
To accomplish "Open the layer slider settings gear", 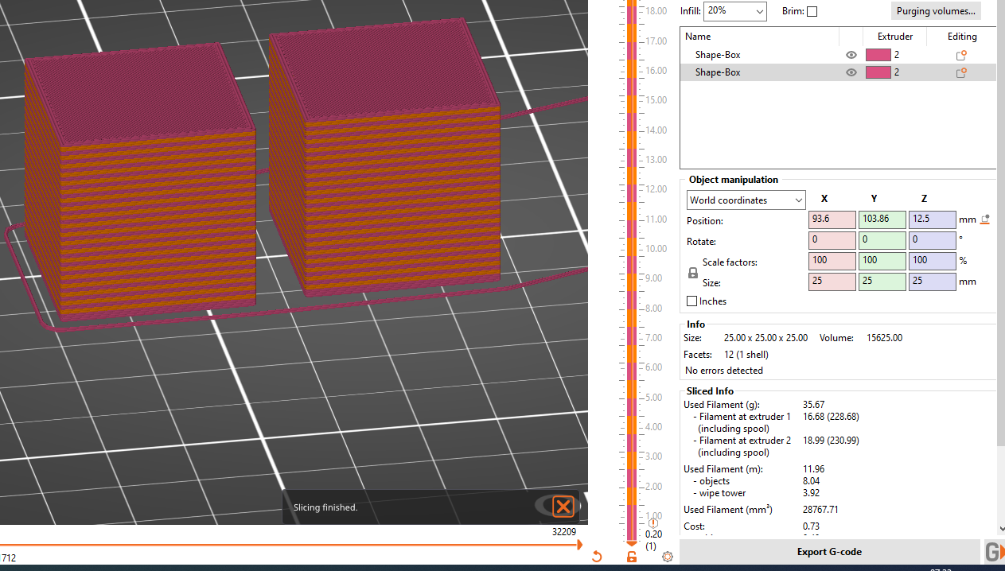I will [x=668, y=557].
